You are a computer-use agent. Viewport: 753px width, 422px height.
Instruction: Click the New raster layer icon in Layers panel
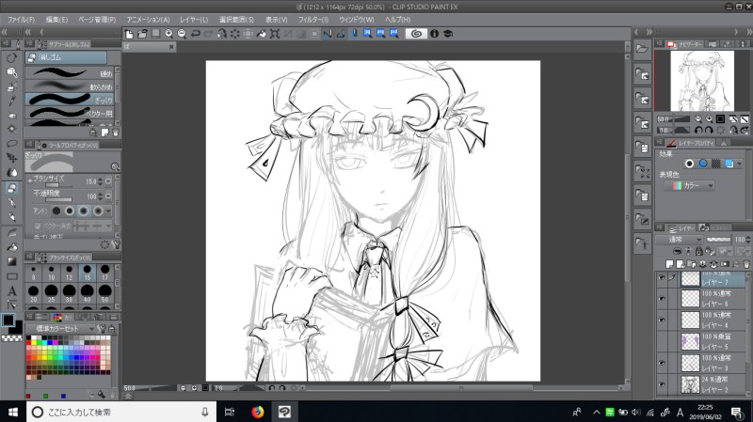tap(669, 264)
